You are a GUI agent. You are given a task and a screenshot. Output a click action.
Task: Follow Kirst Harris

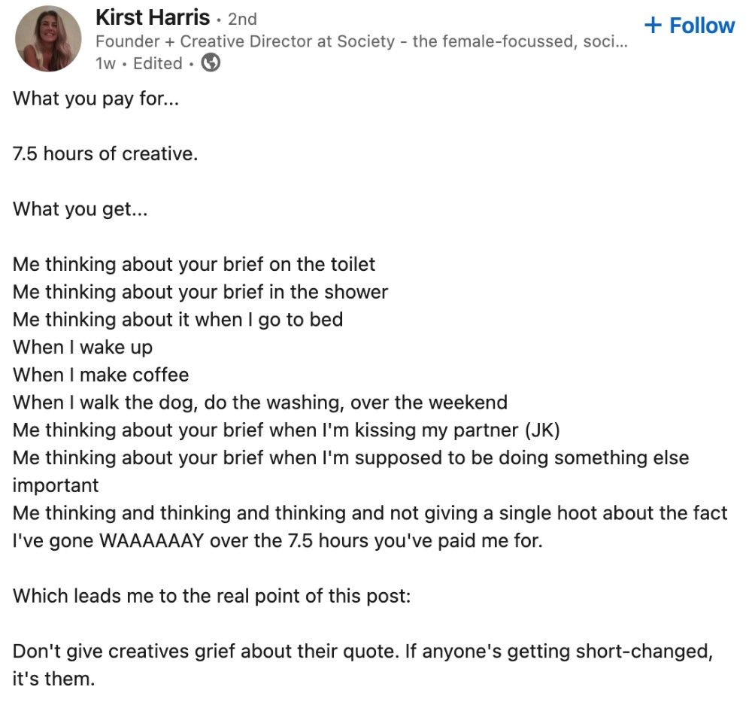tap(689, 25)
